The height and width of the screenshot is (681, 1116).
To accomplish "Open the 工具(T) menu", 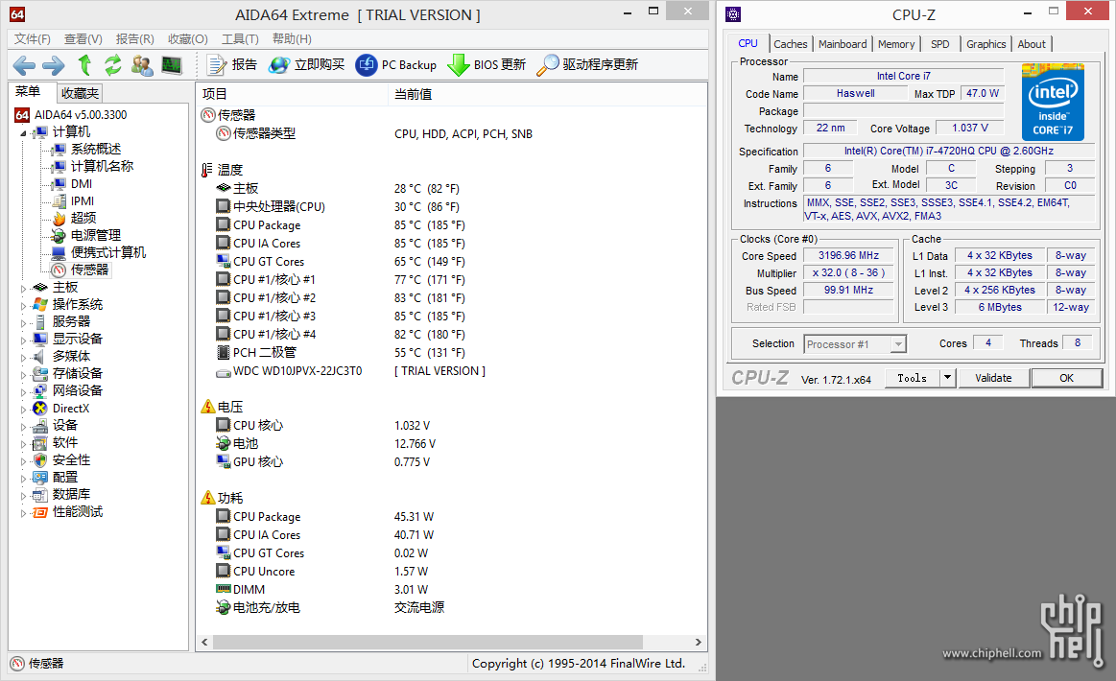I will click(240, 39).
